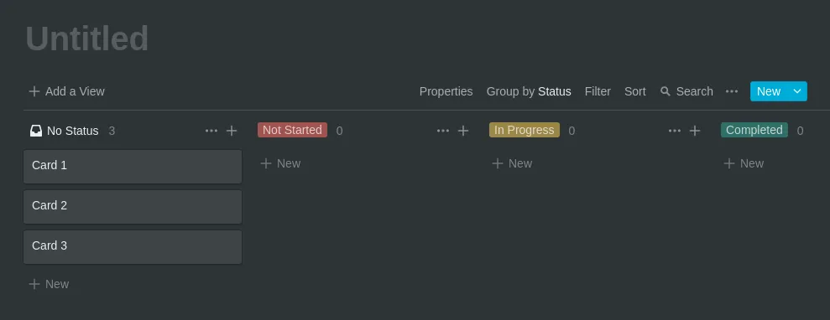Click the red Not Started status label
This screenshot has height=320, width=830.
point(292,130)
